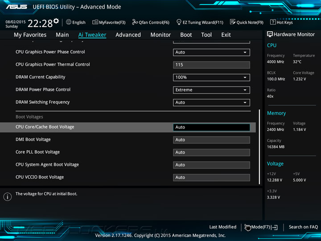
Task: Click CPU VCCIO Boot Voltage field
Action: [x=211, y=178]
